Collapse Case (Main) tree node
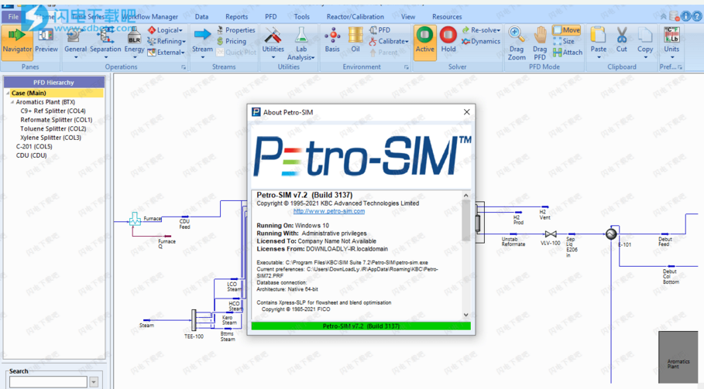This screenshot has height=389, width=704. [8, 94]
